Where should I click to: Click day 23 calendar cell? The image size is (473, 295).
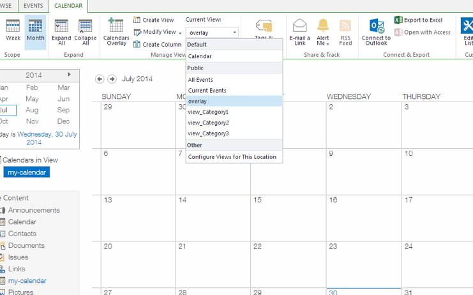point(363,264)
